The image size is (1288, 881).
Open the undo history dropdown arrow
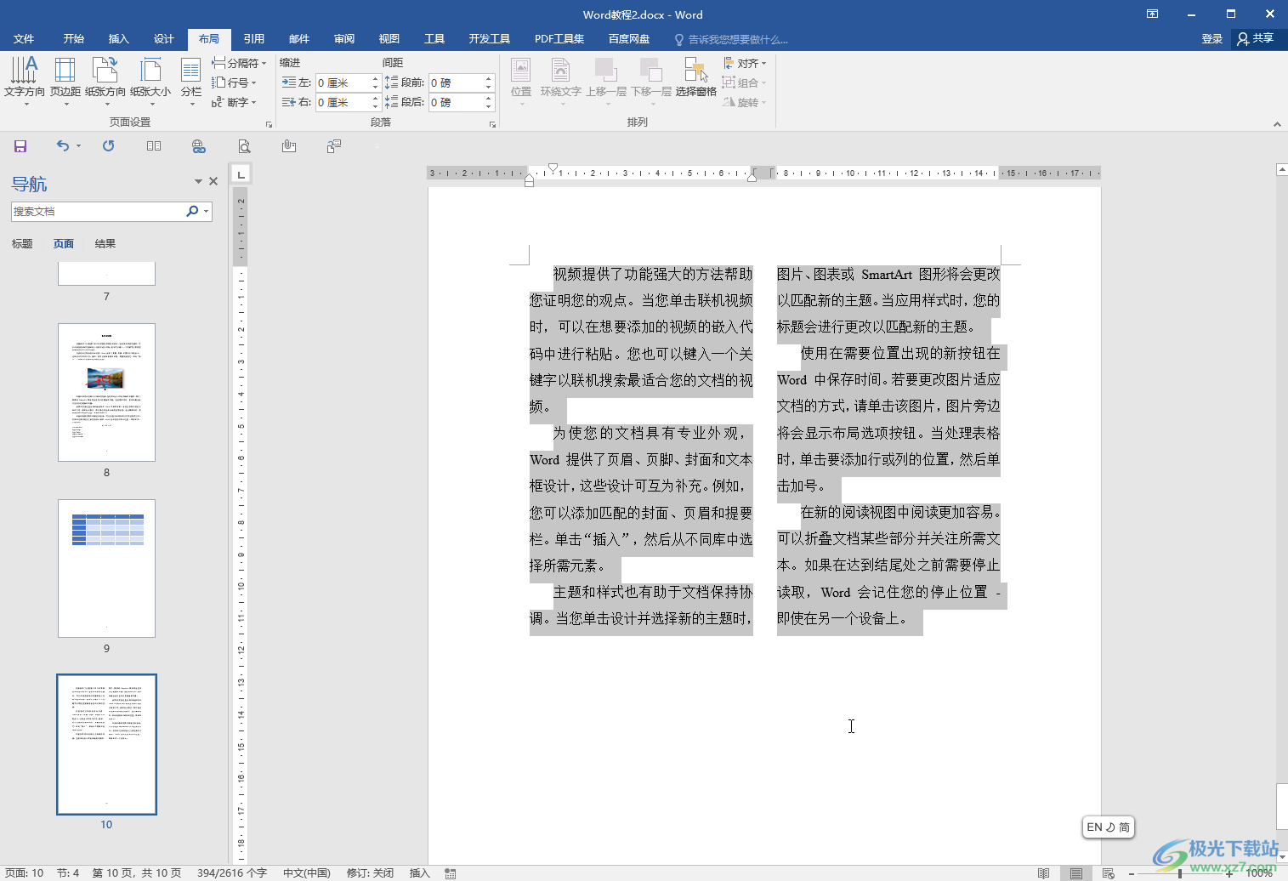point(79,146)
